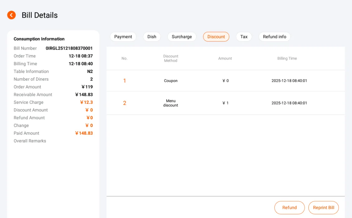Click the Menu discount row billing time
This screenshot has height=218, width=352.
point(289,103)
